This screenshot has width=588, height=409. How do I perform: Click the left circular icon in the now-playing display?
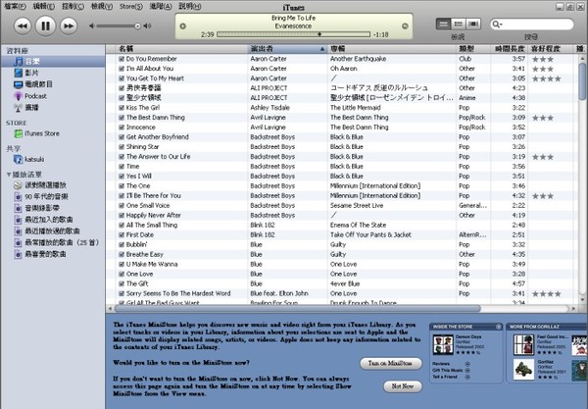[182, 26]
